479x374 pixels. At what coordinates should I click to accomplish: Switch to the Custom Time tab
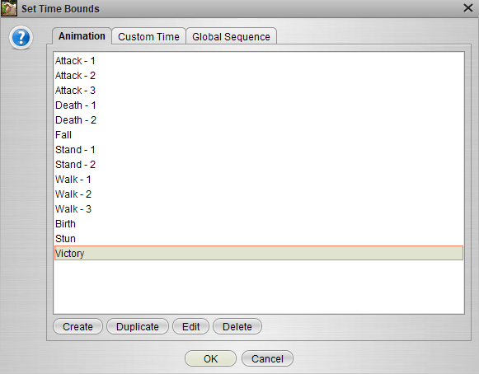[148, 36]
